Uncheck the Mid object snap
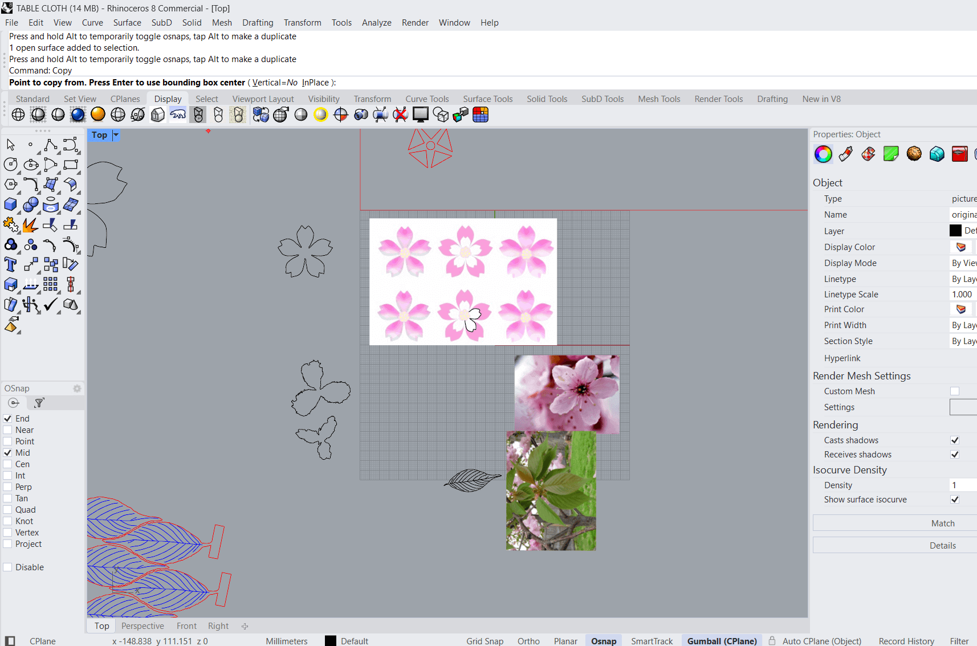The width and height of the screenshot is (977, 646). tap(8, 453)
